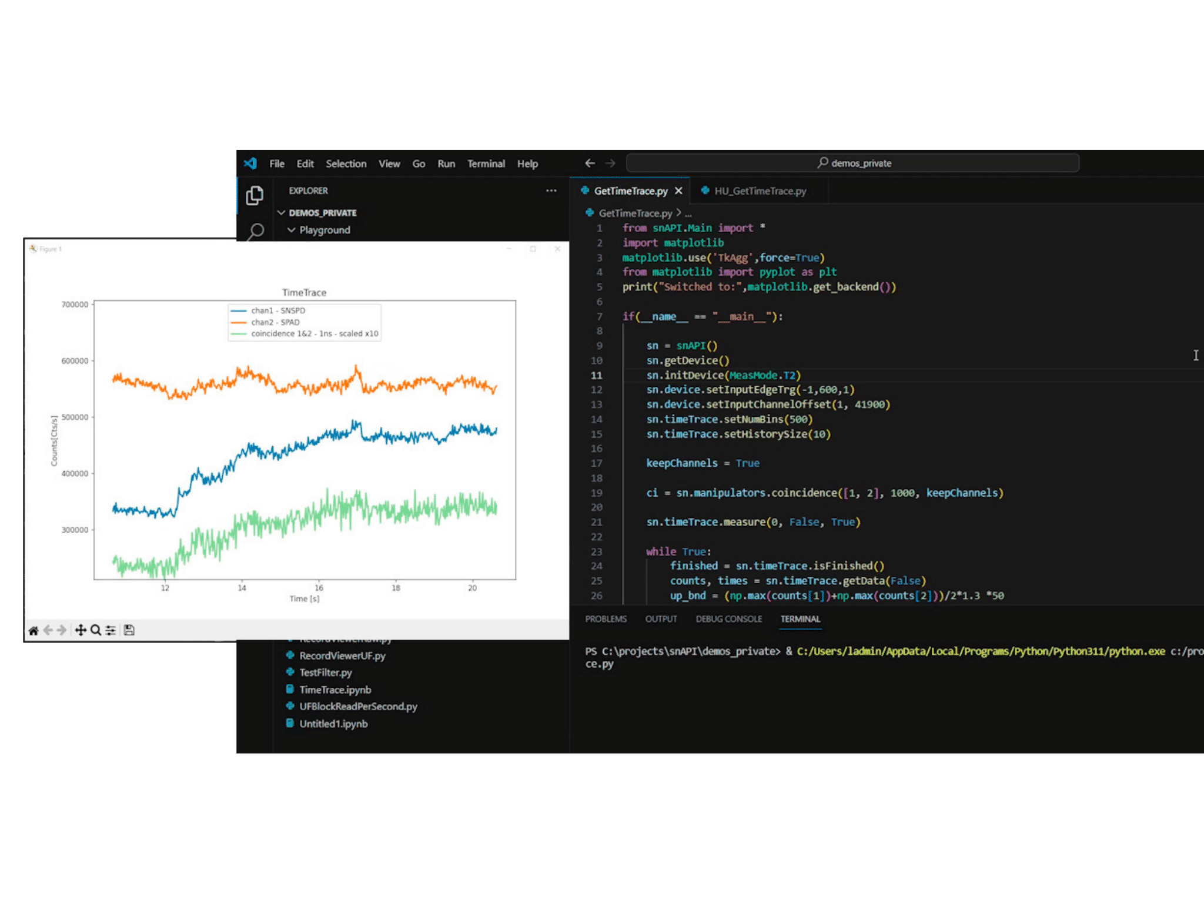Save the figure using the floppy disk icon
Image resolution: width=1204 pixels, height=903 pixels.
tap(129, 630)
